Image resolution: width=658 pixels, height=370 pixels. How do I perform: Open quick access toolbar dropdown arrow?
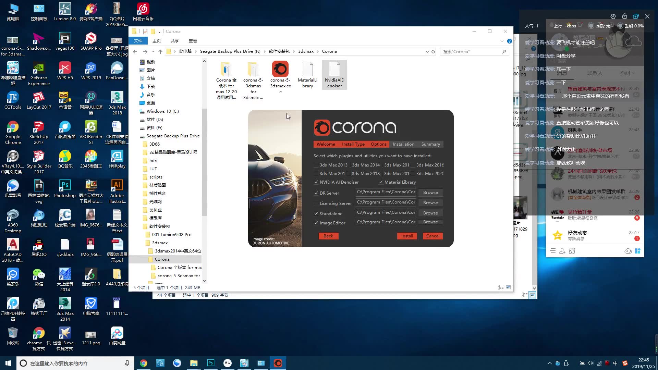[x=159, y=32]
